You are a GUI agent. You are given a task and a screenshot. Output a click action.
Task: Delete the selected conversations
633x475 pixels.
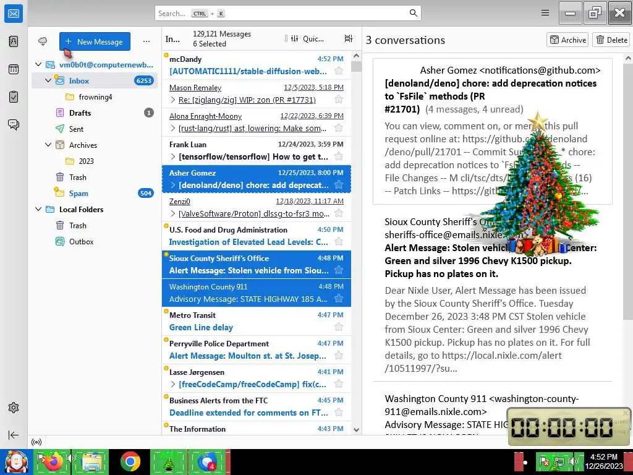(611, 40)
